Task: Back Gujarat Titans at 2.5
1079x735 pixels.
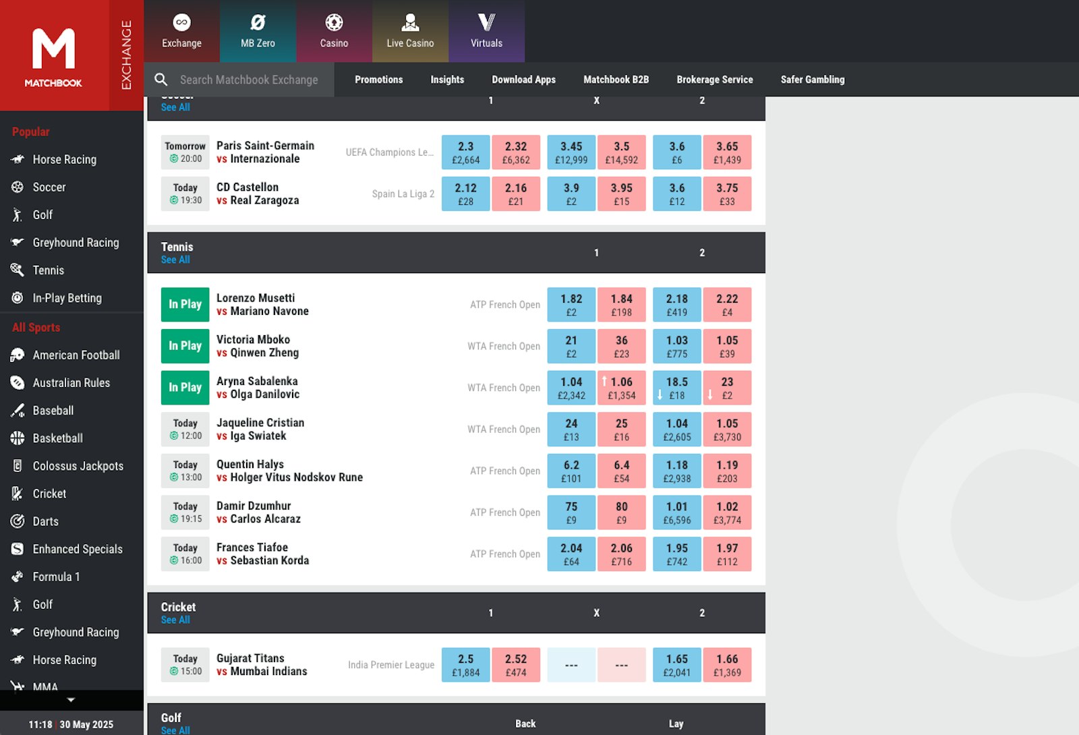Action: coord(465,664)
